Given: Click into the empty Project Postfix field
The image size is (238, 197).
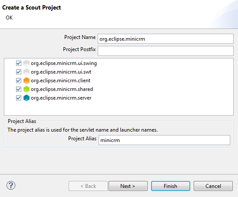Looking at the screenshot, I should [165, 51].
